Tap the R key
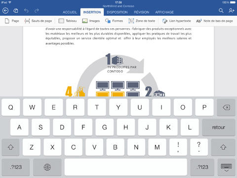 (x=75, y=107)
